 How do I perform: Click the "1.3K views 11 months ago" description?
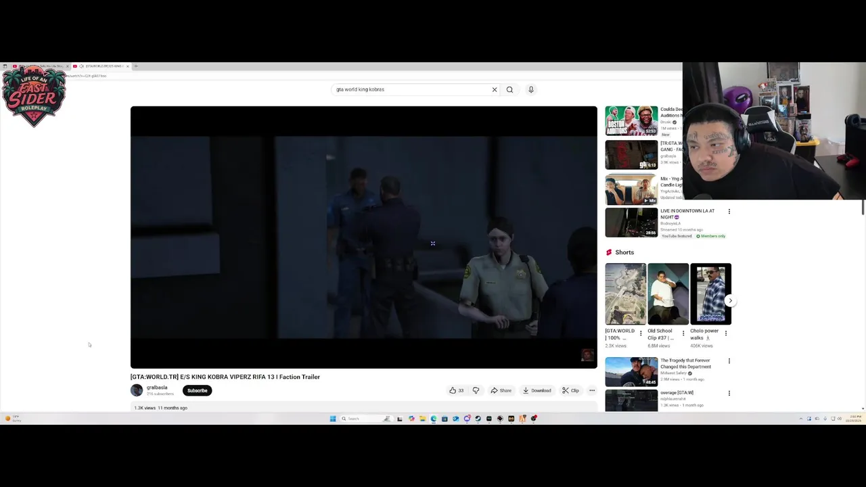click(x=161, y=408)
